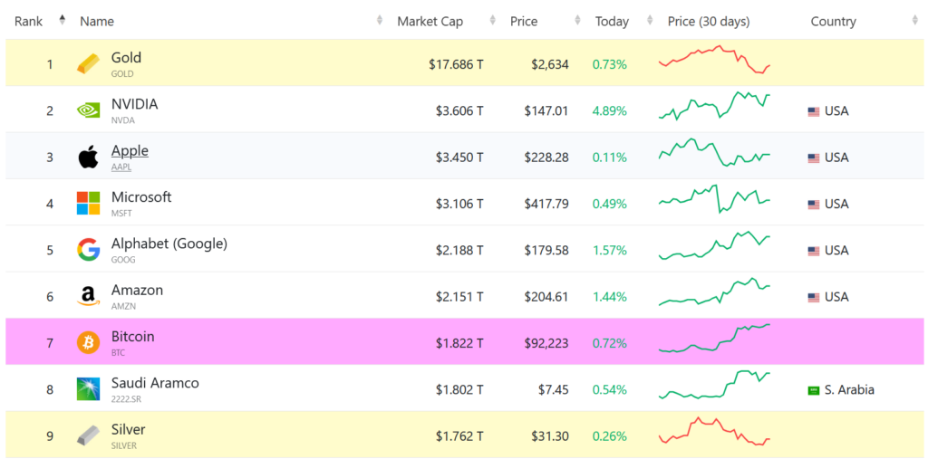Image resolution: width=928 pixels, height=459 pixels.
Task: Click Bitcoin's 30-day price chart
Action: click(x=714, y=339)
